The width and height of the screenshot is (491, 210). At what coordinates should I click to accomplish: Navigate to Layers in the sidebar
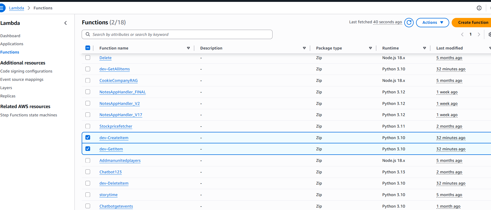pyautogui.click(x=6, y=88)
